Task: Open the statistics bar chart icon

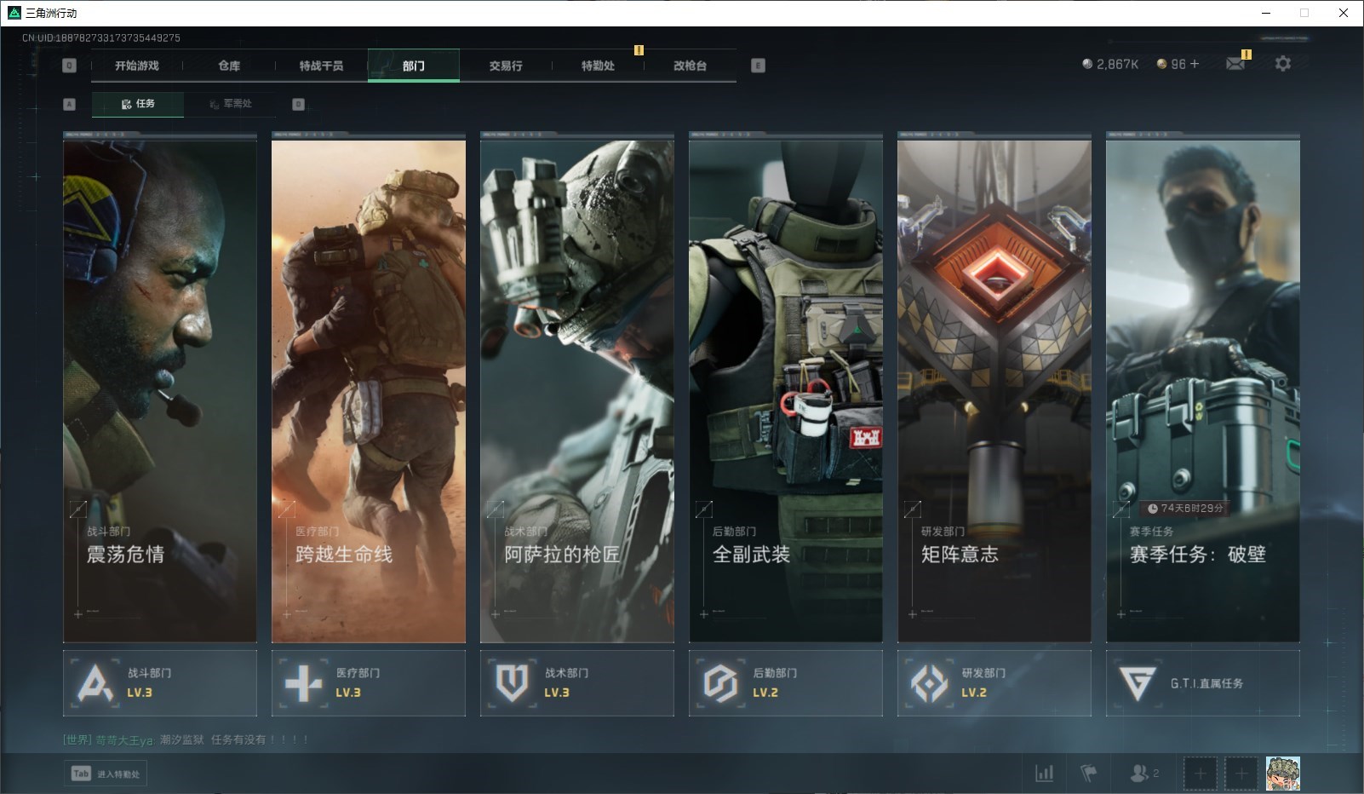Action: [x=1044, y=774]
